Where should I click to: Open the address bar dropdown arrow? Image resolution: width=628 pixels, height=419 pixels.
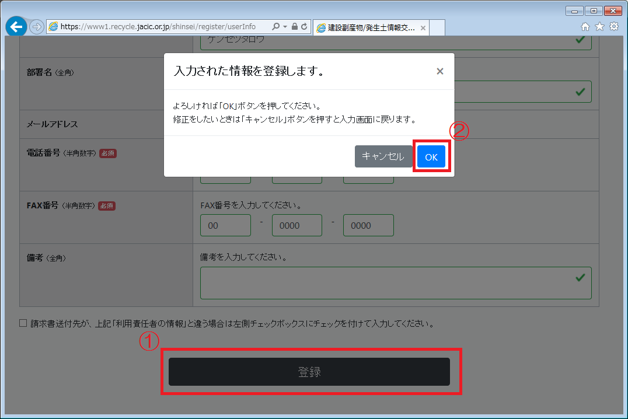click(x=285, y=26)
